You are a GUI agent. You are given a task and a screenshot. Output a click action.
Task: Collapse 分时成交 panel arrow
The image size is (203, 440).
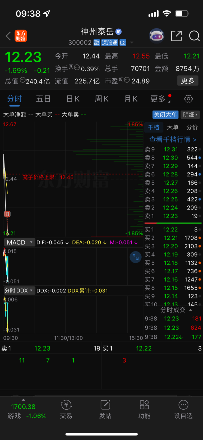tap(191, 310)
